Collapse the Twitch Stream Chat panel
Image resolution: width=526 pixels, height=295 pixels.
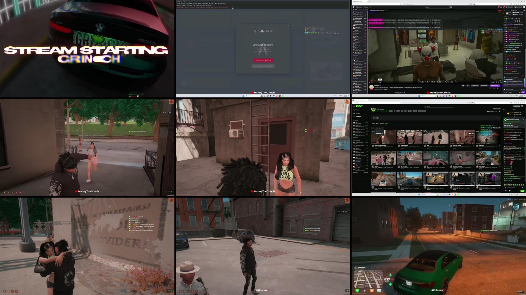504,10
